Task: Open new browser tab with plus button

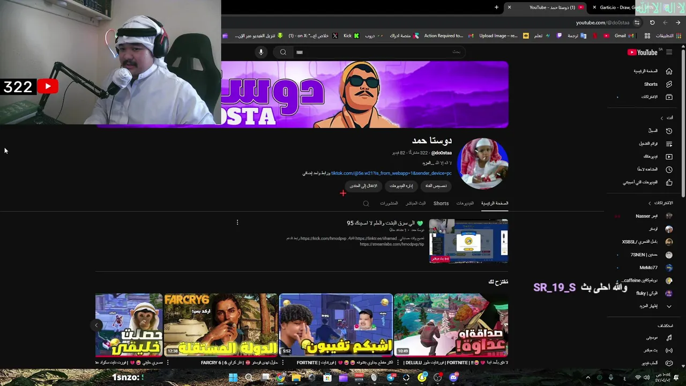Action: click(496, 8)
